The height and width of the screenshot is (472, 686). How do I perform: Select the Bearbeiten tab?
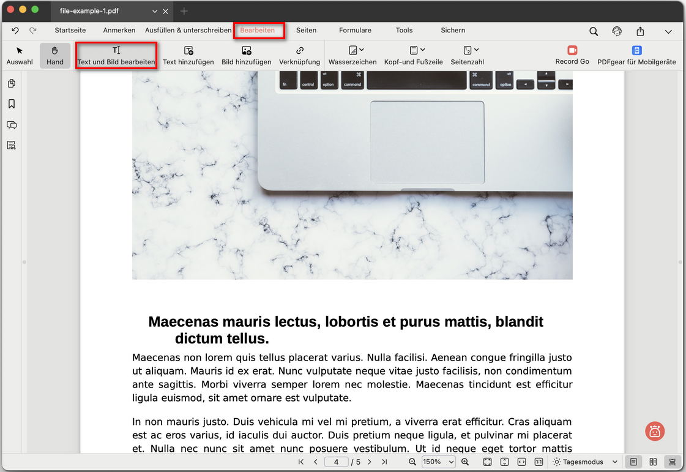coord(257,30)
